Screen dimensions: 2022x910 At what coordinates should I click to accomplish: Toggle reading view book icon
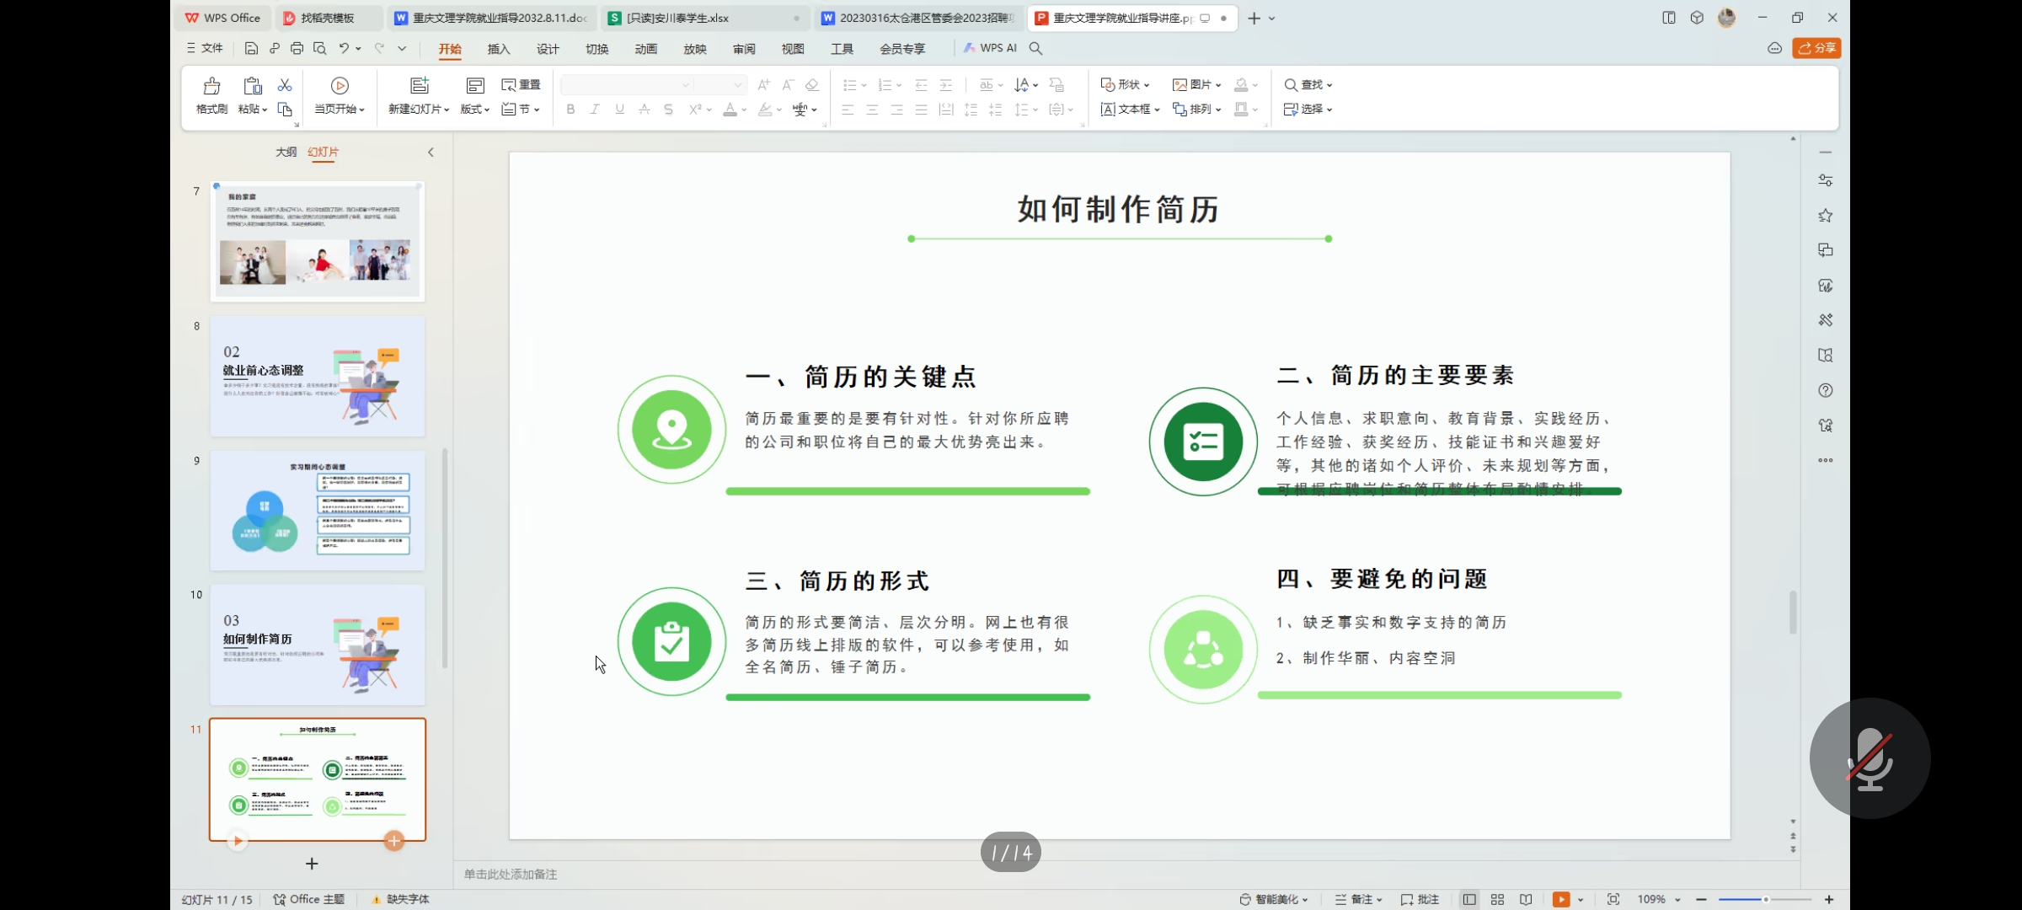(1526, 900)
